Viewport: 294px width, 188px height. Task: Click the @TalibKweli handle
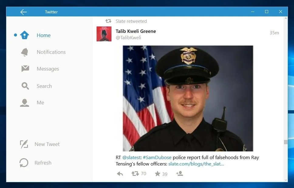[x=128, y=37]
